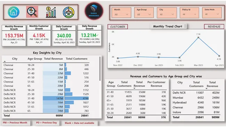The width and height of the screenshot is (226, 127).
Task: Select Chennai 18-24 customers value 320
Action: [87, 65]
